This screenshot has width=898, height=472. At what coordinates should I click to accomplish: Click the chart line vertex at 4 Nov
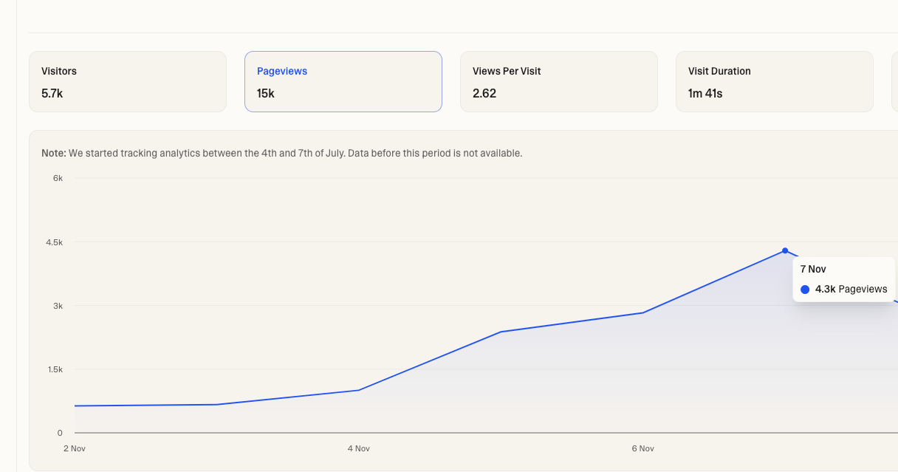pos(358,390)
